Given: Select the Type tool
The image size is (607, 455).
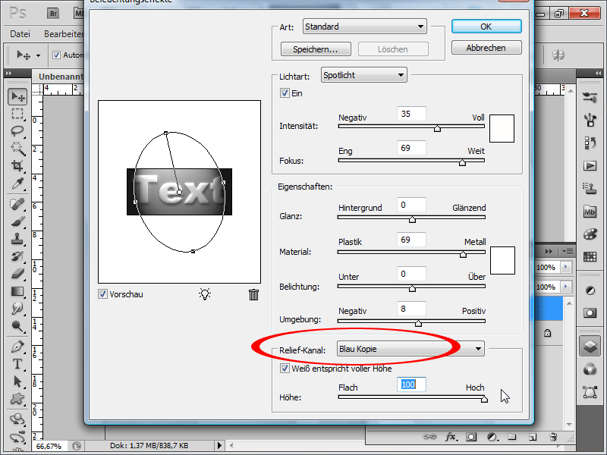Looking at the screenshot, I should 17,364.
